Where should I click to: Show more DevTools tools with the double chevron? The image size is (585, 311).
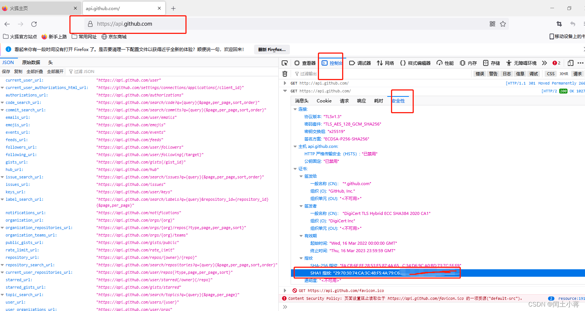click(x=544, y=63)
